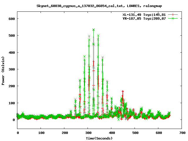Viewport: 188px width, 141px height.
Task: Click the y-axis tick label 500
Action: [12, 36]
